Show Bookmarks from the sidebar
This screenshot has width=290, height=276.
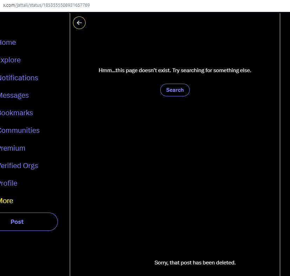[x=16, y=113]
